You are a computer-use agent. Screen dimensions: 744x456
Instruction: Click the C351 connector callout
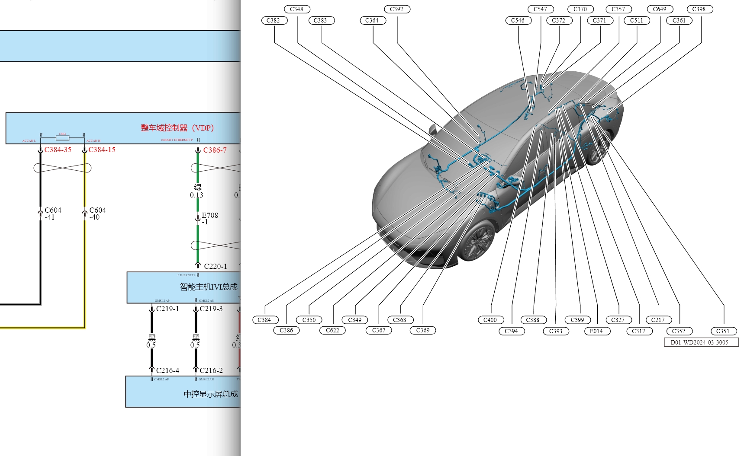pos(723,331)
